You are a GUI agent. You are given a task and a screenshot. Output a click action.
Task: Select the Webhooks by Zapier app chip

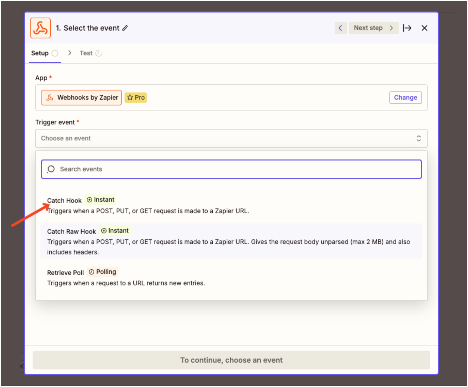point(81,98)
